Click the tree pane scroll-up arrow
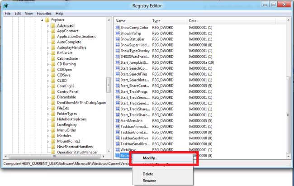The image size is (294, 186). [x=109, y=20]
